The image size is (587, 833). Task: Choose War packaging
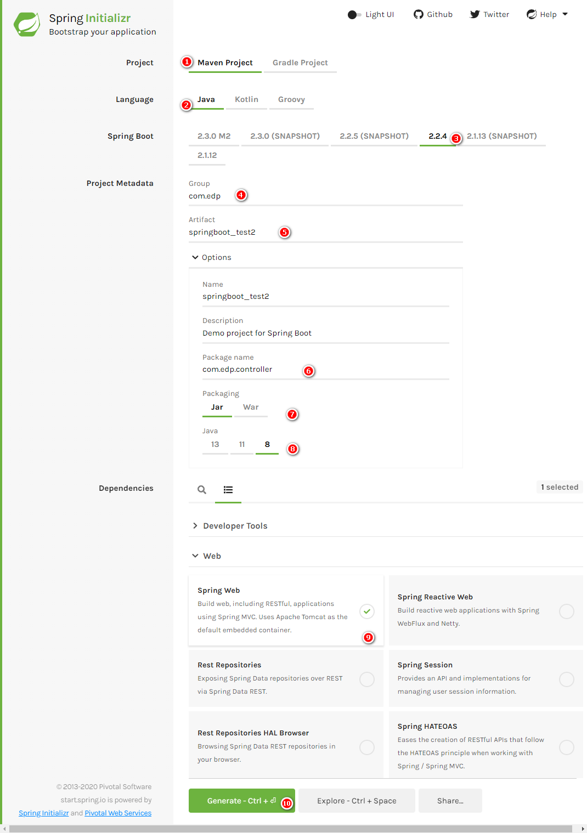251,407
